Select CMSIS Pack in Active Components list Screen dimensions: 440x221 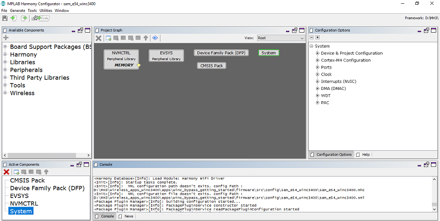click(x=27, y=180)
